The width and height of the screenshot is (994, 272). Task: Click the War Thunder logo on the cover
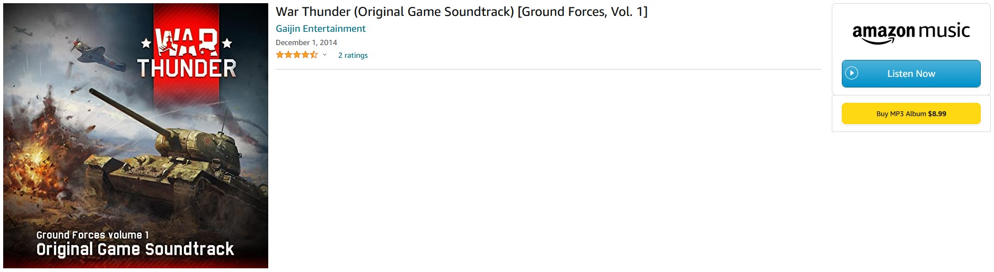[x=187, y=54]
